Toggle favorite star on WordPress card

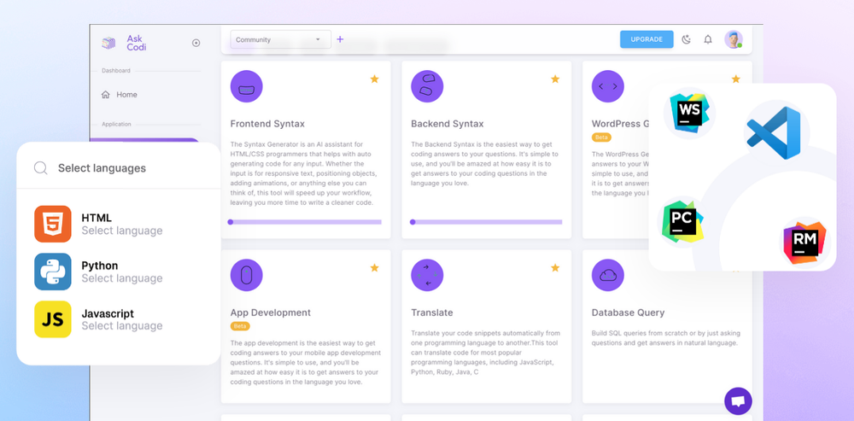point(736,79)
